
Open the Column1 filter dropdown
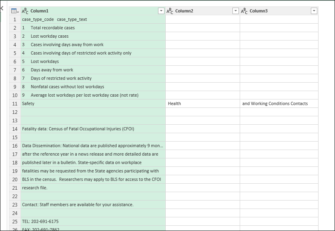click(x=161, y=11)
